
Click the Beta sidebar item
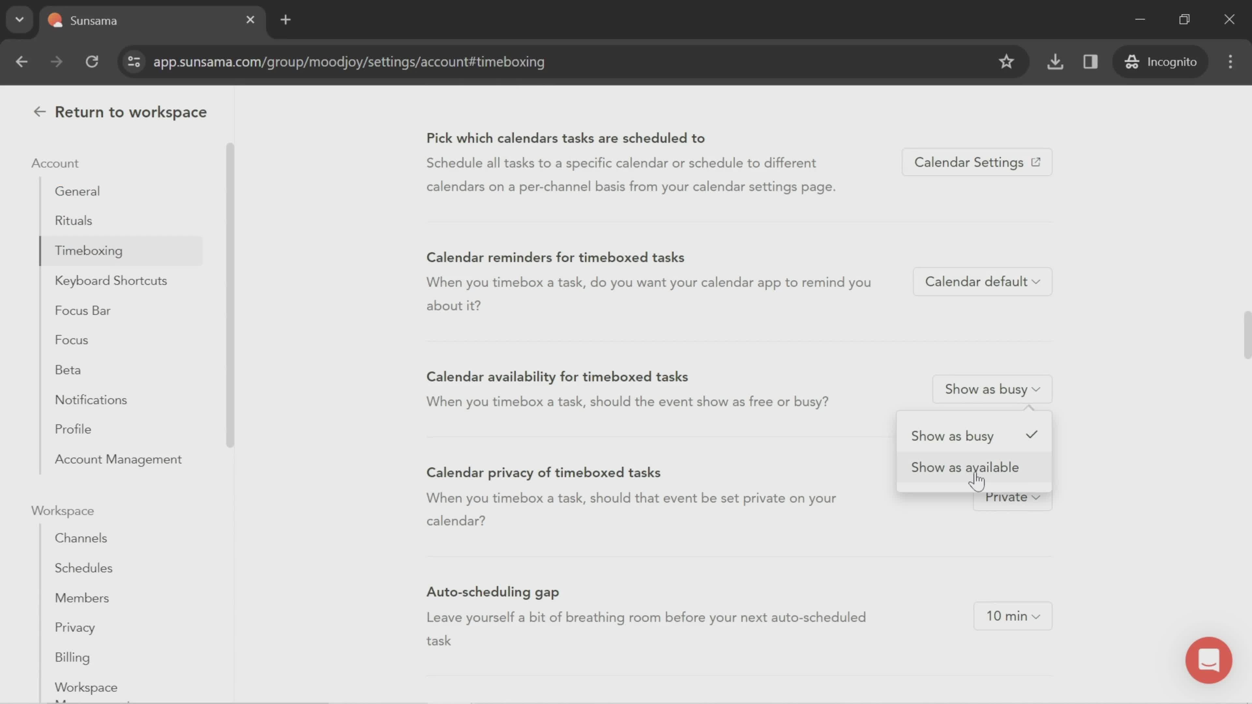pos(67,370)
